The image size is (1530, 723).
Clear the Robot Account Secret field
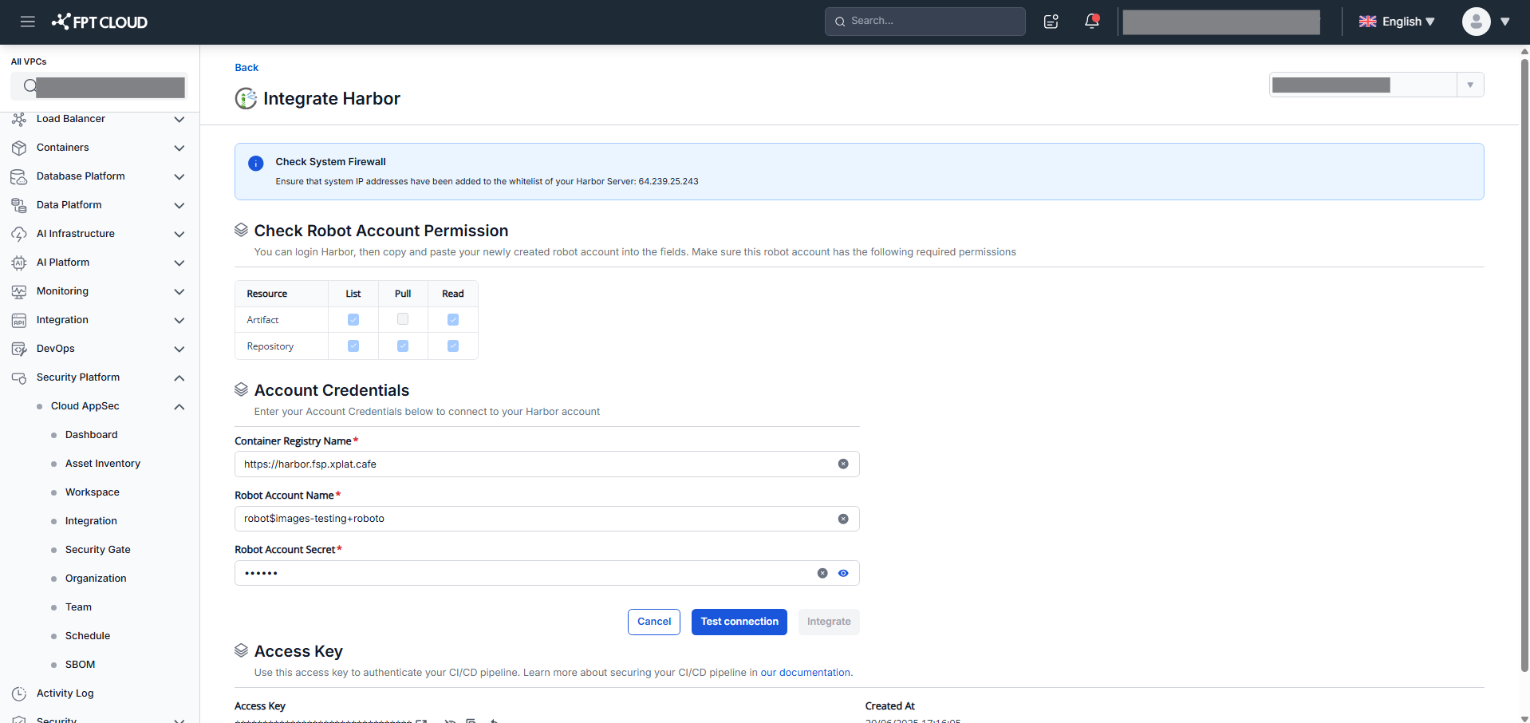click(822, 573)
